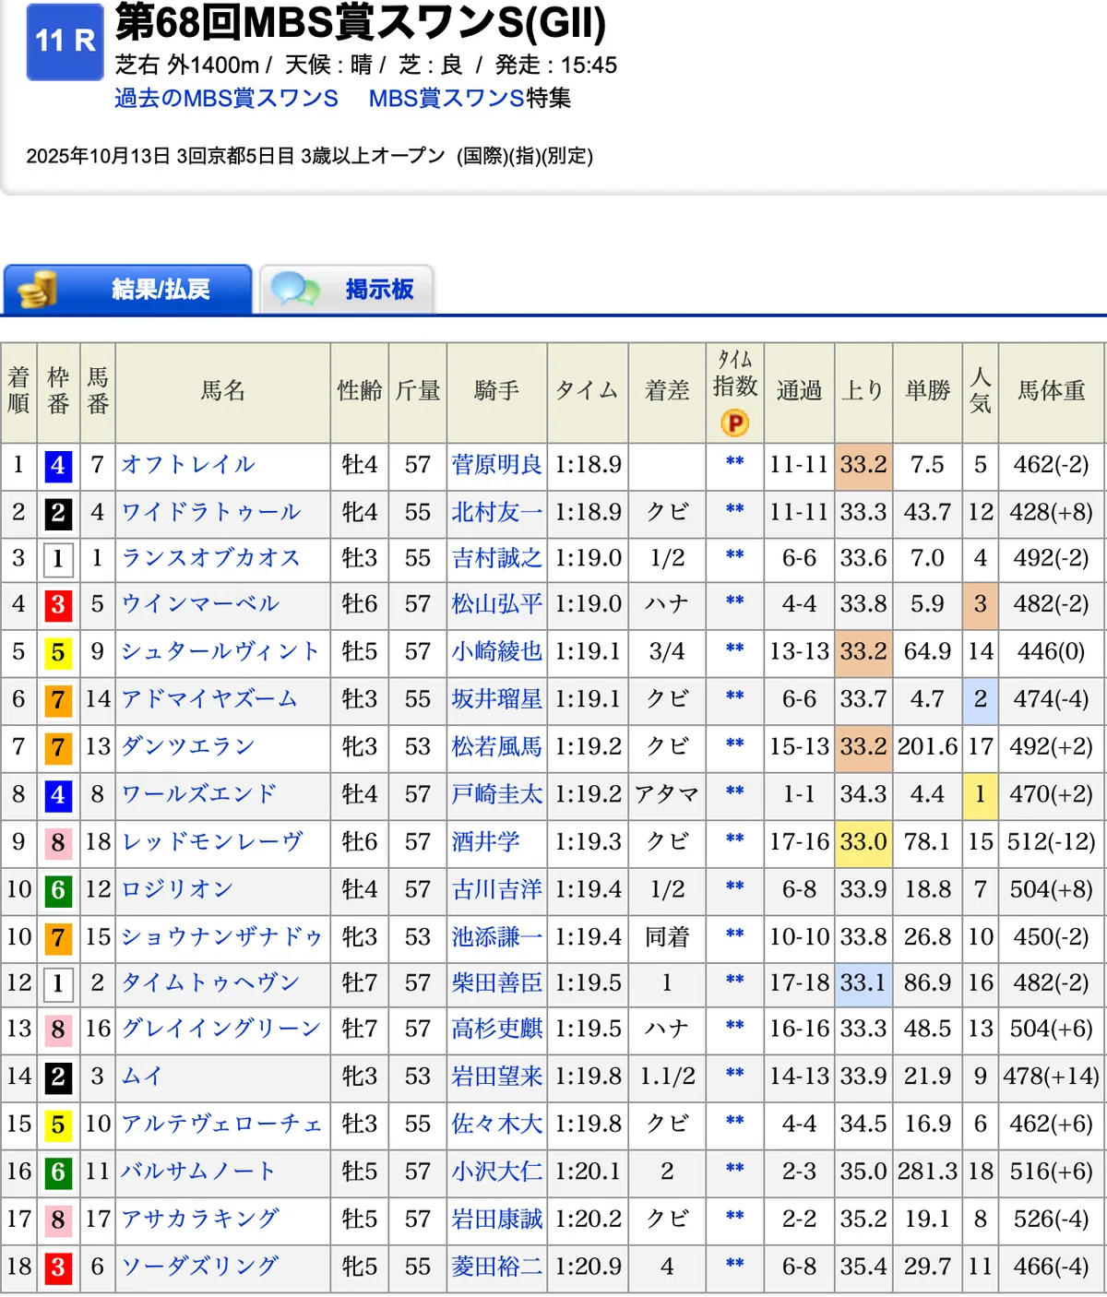Open jockey 菅原明良 profile
The height and width of the screenshot is (1297, 1107).
(497, 465)
